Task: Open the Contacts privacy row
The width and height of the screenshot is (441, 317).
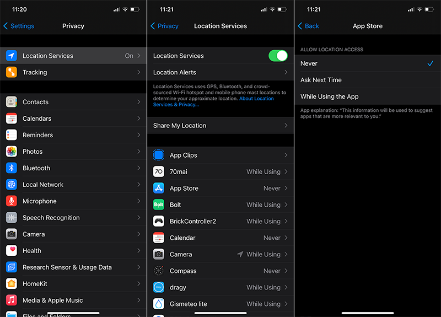Action: [73, 102]
